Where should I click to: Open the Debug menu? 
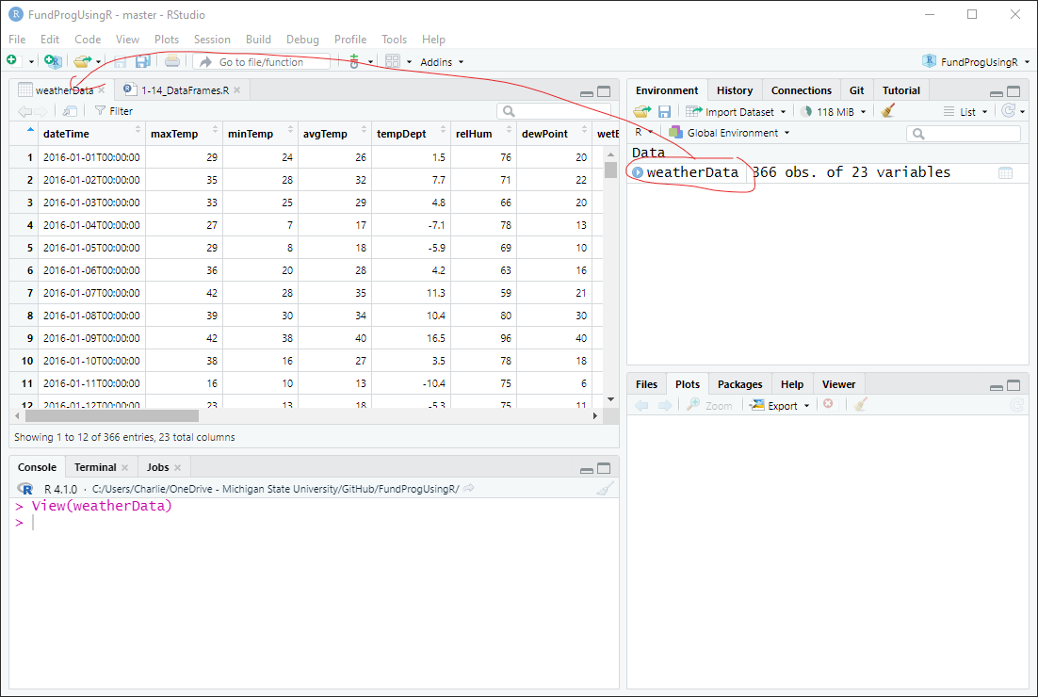coord(302,39)
